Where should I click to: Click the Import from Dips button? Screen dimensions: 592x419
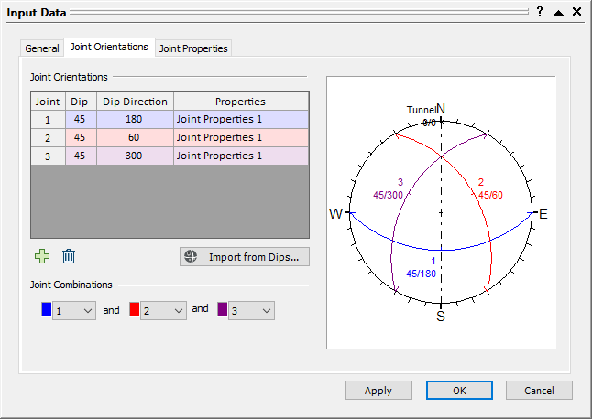245,257
